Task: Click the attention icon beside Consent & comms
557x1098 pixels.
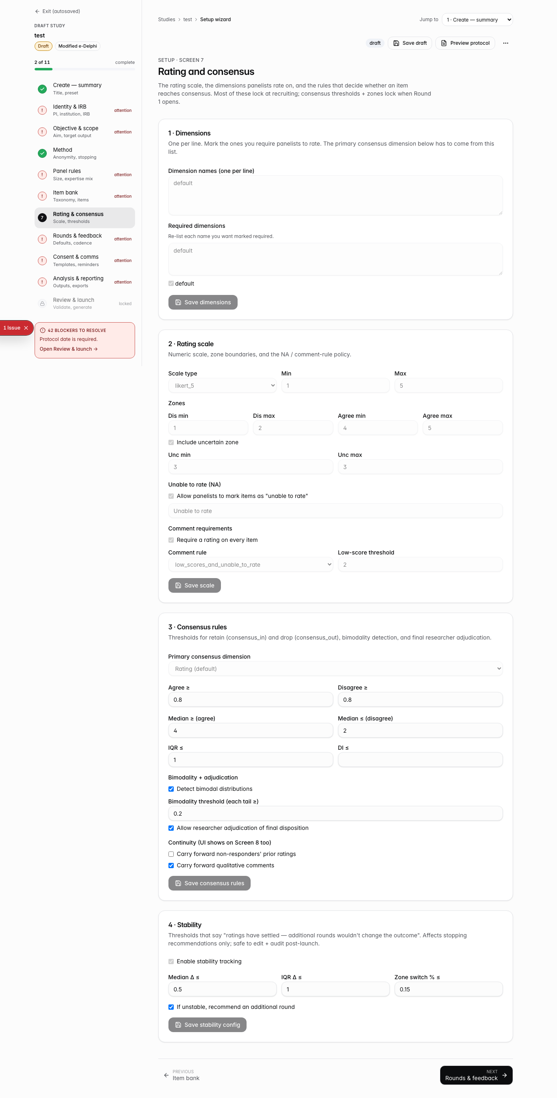Action: (42, 260)
